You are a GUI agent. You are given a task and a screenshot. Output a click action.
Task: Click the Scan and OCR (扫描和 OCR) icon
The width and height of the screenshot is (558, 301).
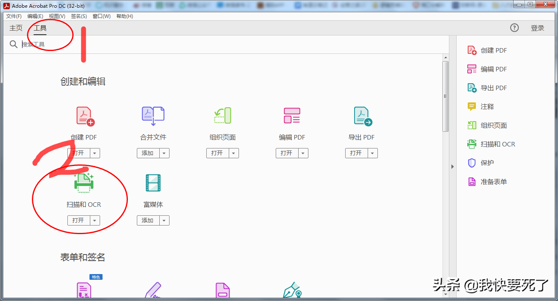click(x=84, y=183)
